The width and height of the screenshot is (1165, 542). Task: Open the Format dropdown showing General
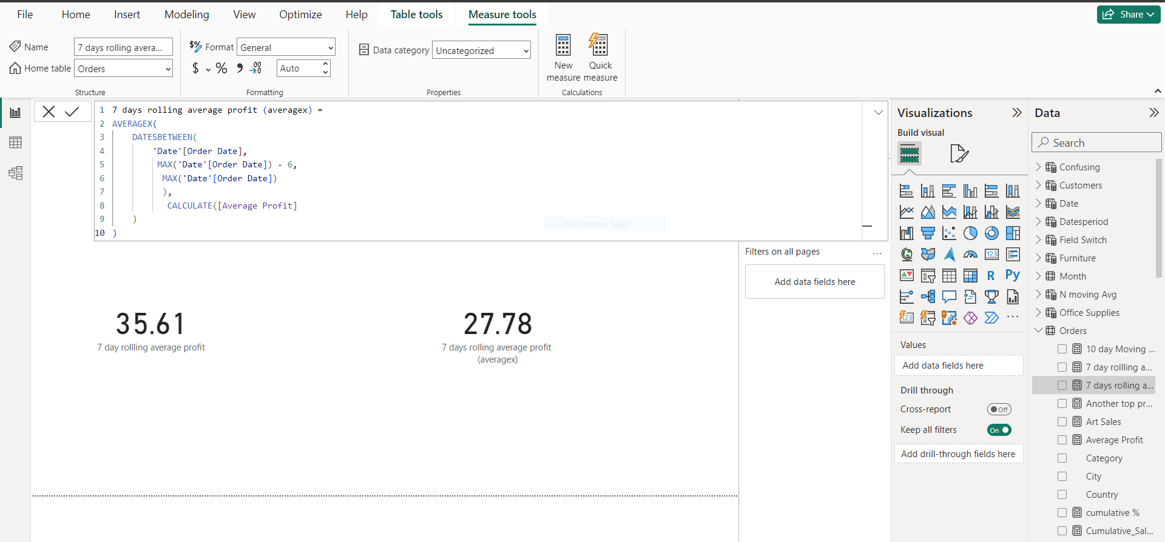coord(286,47)
